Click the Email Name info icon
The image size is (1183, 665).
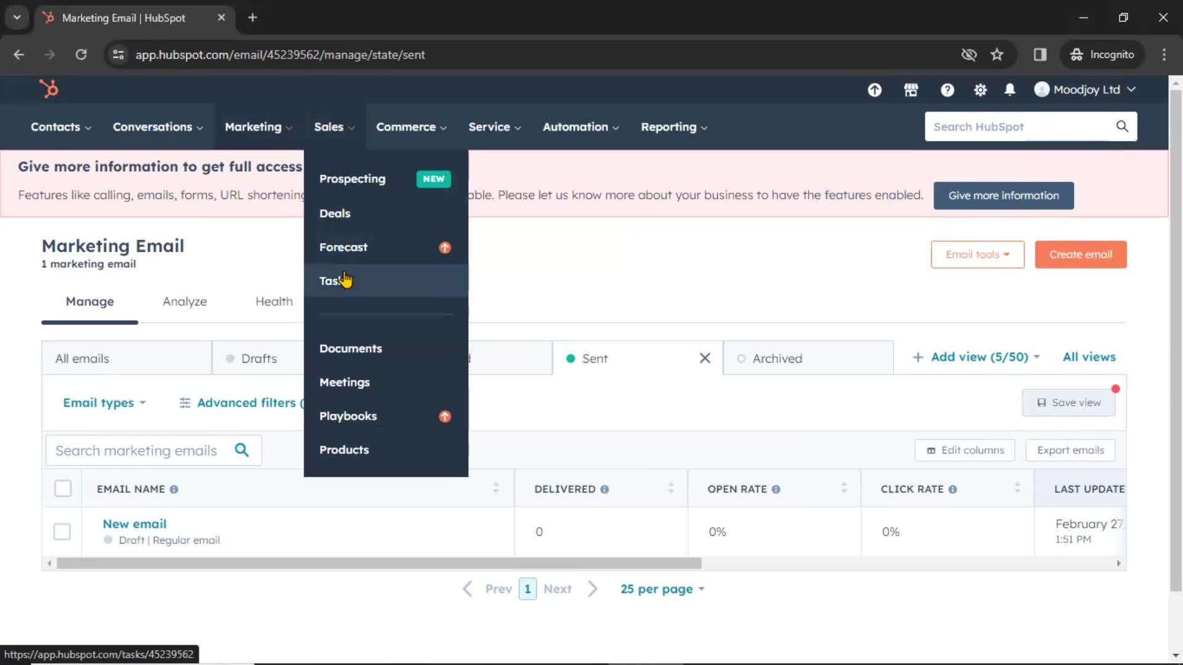tap(174, 490)
